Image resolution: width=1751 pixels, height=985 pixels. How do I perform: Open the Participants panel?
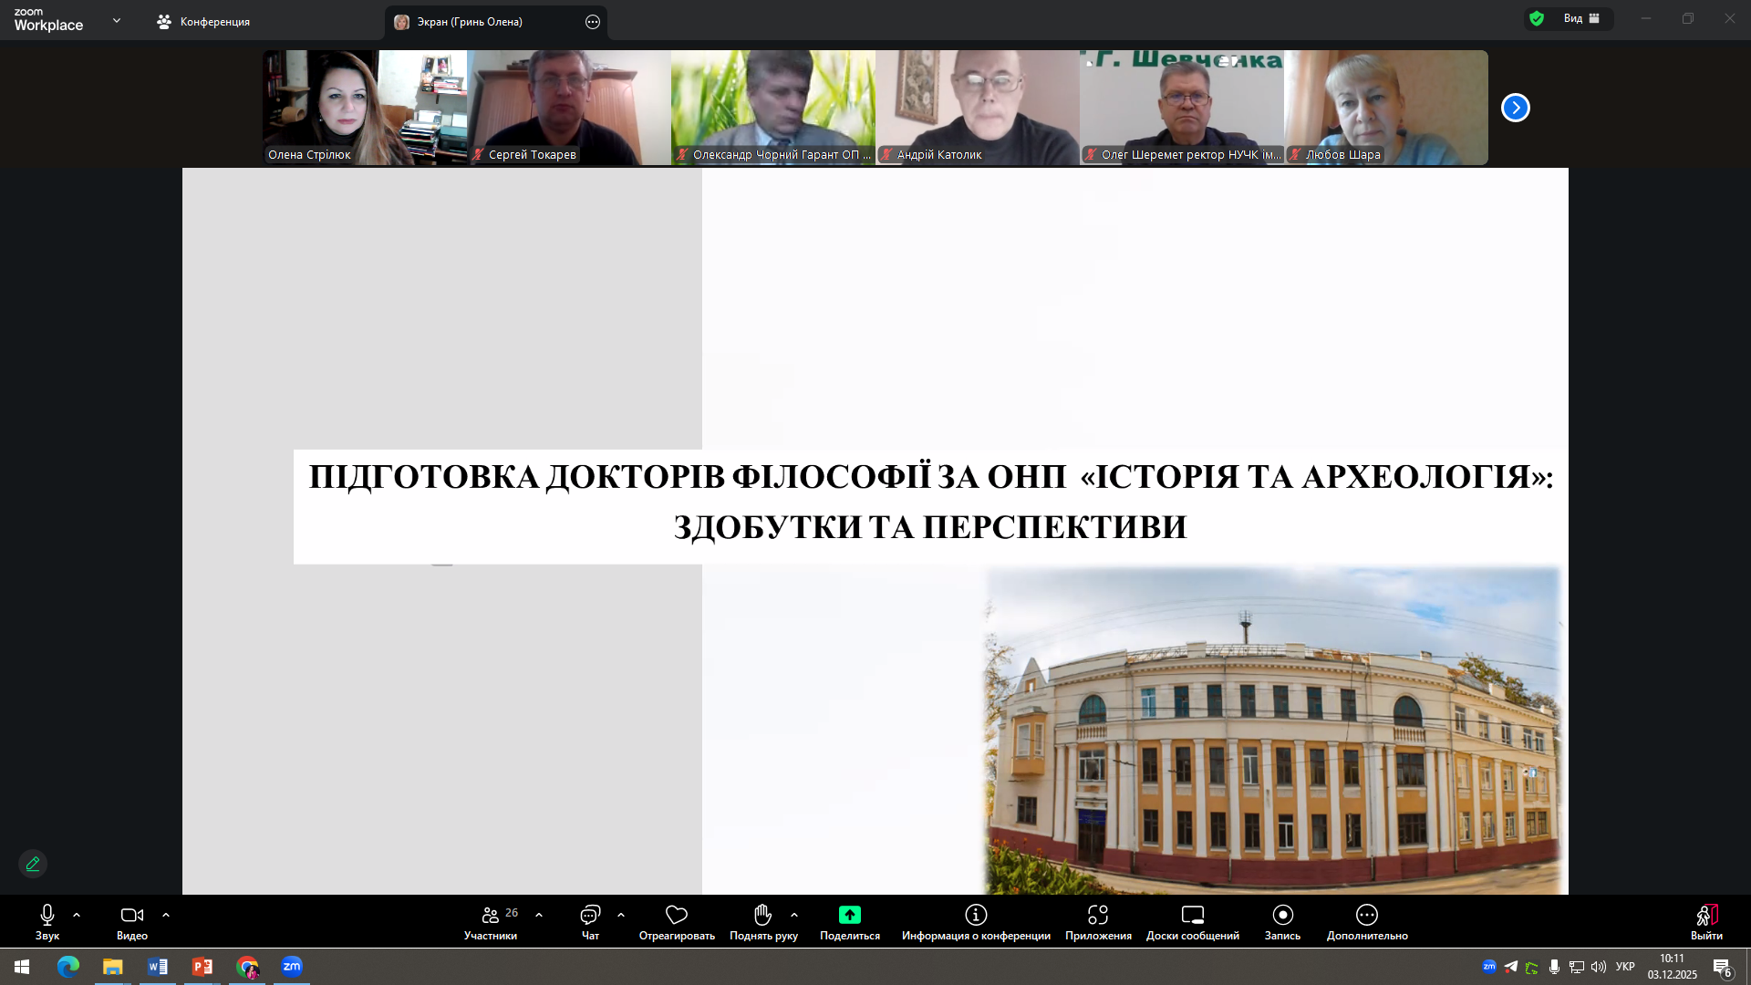(491, 921)
